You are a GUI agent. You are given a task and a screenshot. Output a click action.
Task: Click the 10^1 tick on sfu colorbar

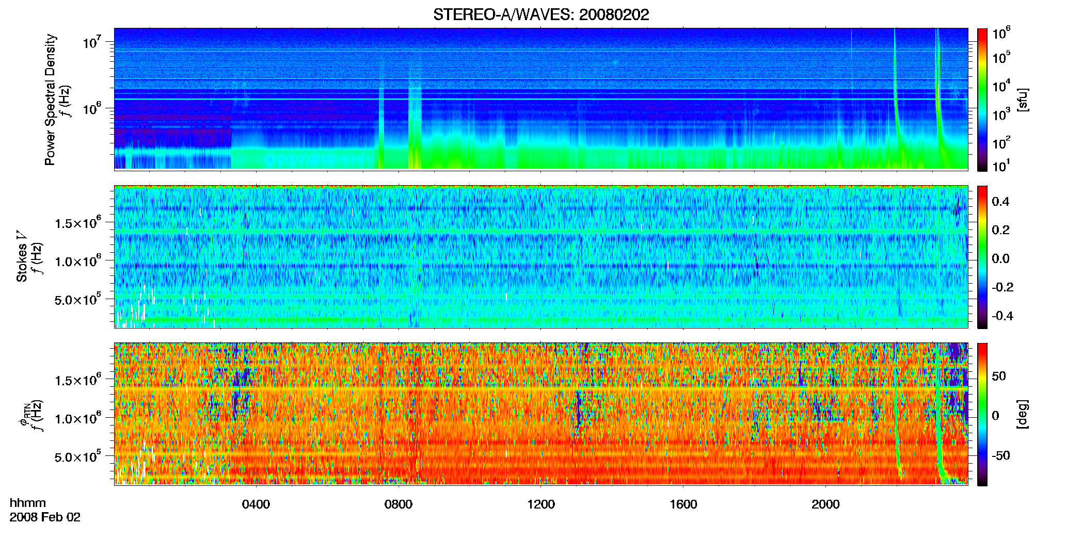[1001, 166]
